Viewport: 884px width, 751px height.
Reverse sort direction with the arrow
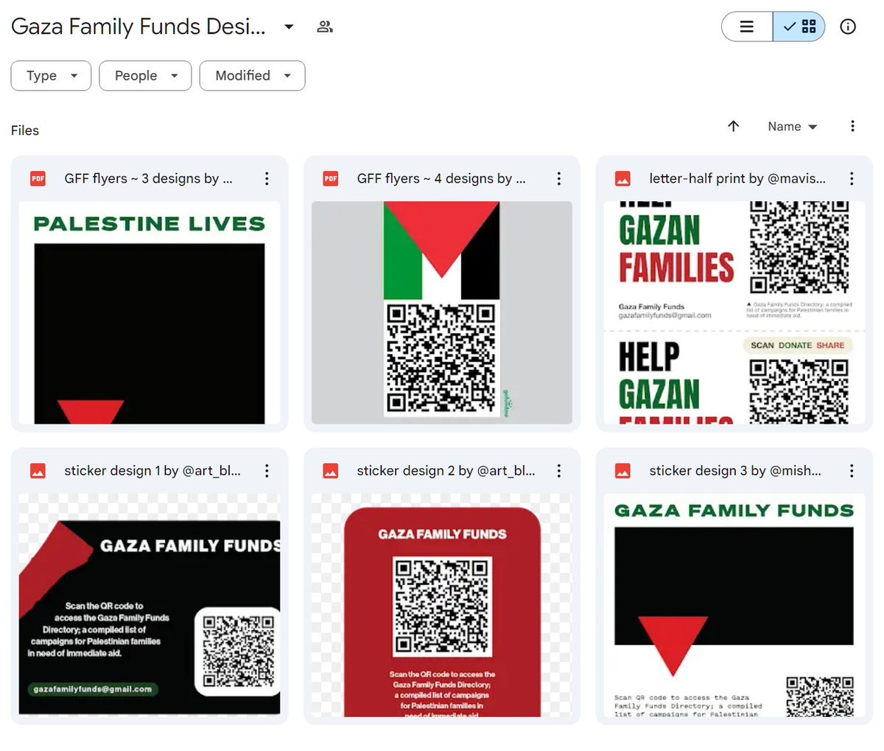(x=733, y=126)
